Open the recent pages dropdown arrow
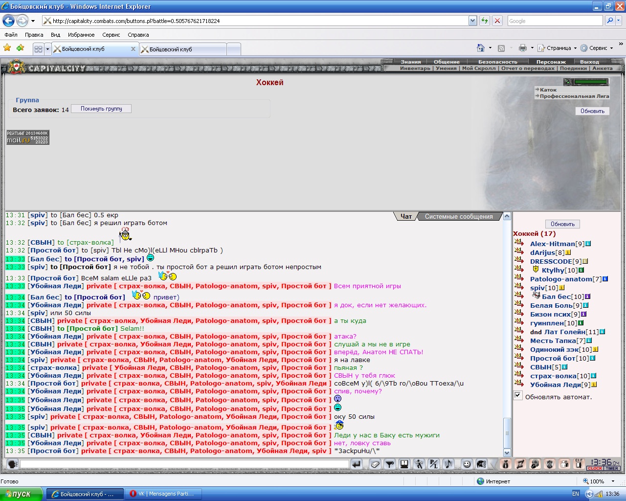 tap(33, 21)
